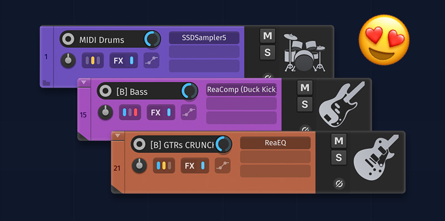Screen dimensions: 445x221
Task: Click the second empty FX slot on GTRs CRUNCH
Action: click(275, 157)
